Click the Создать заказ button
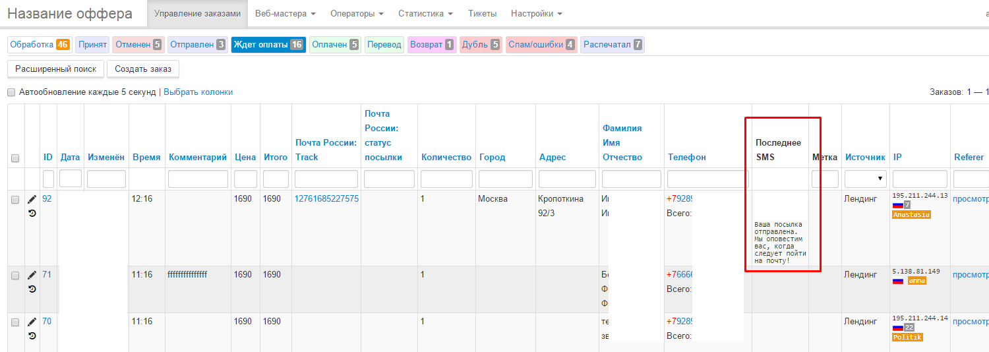This screenshot has height=352, width=989. (x=142, y=69)
